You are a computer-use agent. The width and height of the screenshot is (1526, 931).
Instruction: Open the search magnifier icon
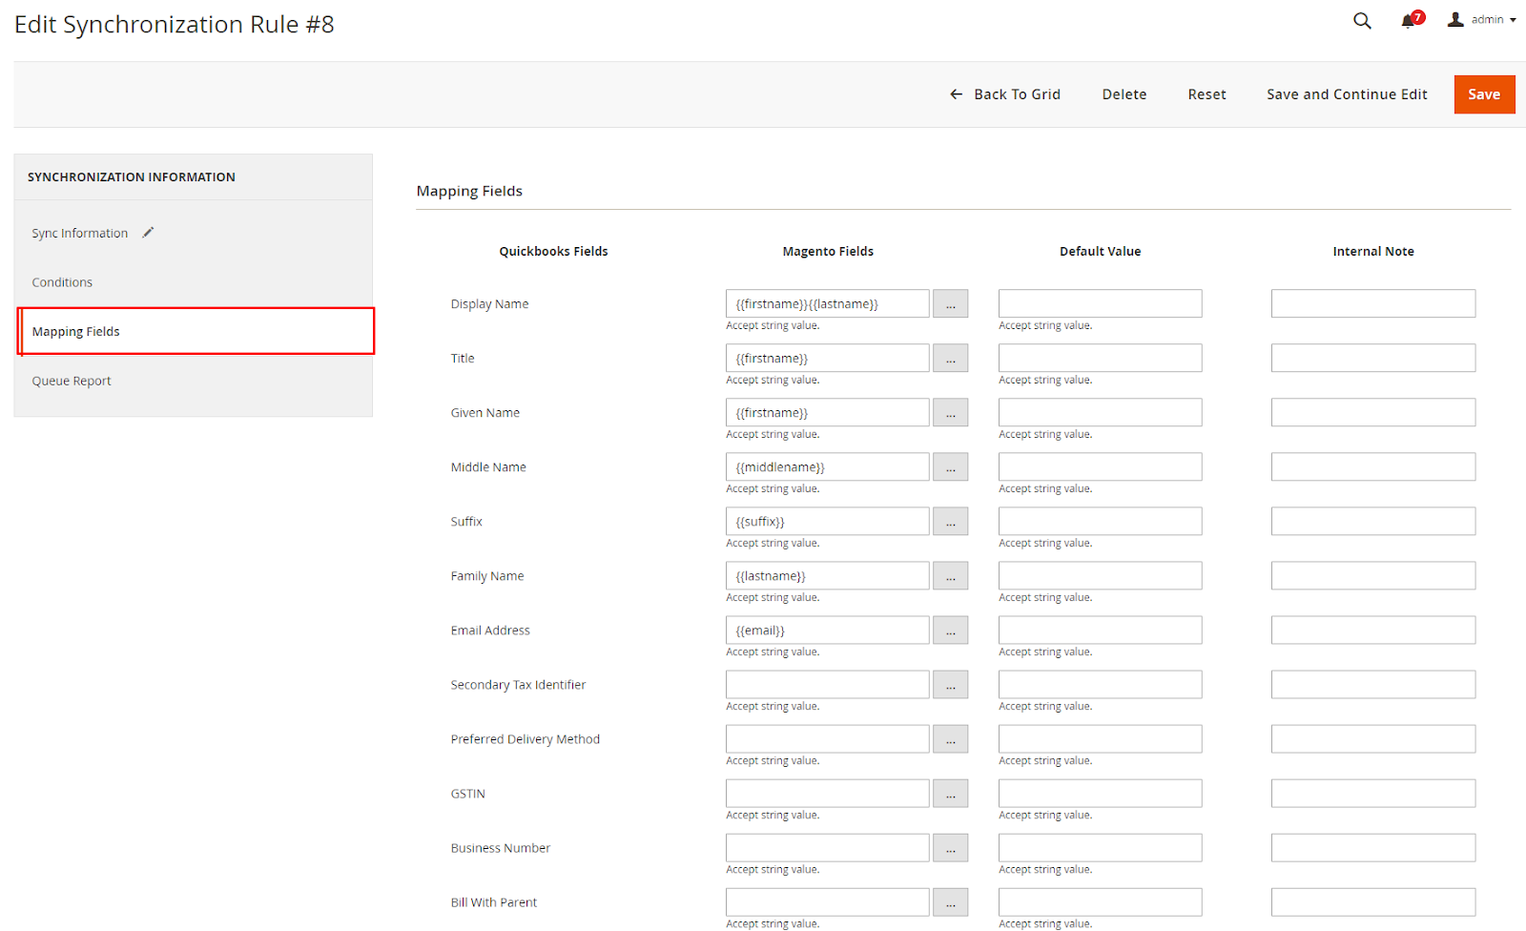[x=1362, y=21]
